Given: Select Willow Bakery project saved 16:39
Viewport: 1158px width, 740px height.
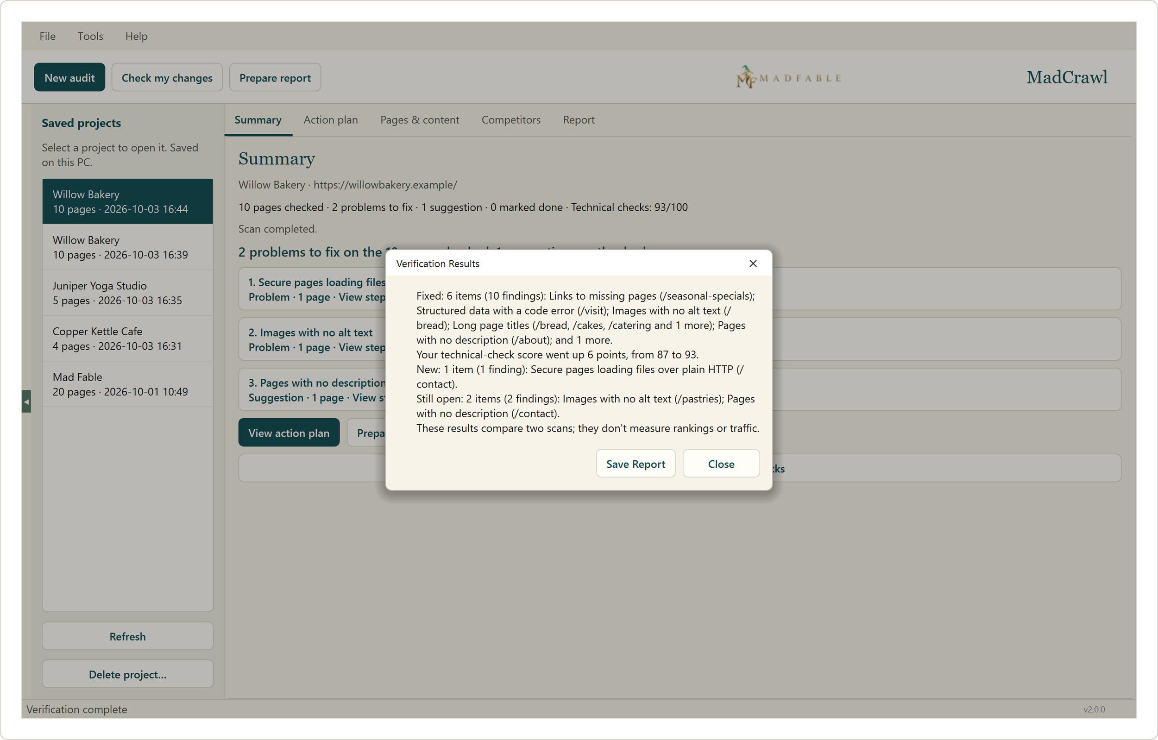Looking at the screenshot, I should [x=127, y=247].
